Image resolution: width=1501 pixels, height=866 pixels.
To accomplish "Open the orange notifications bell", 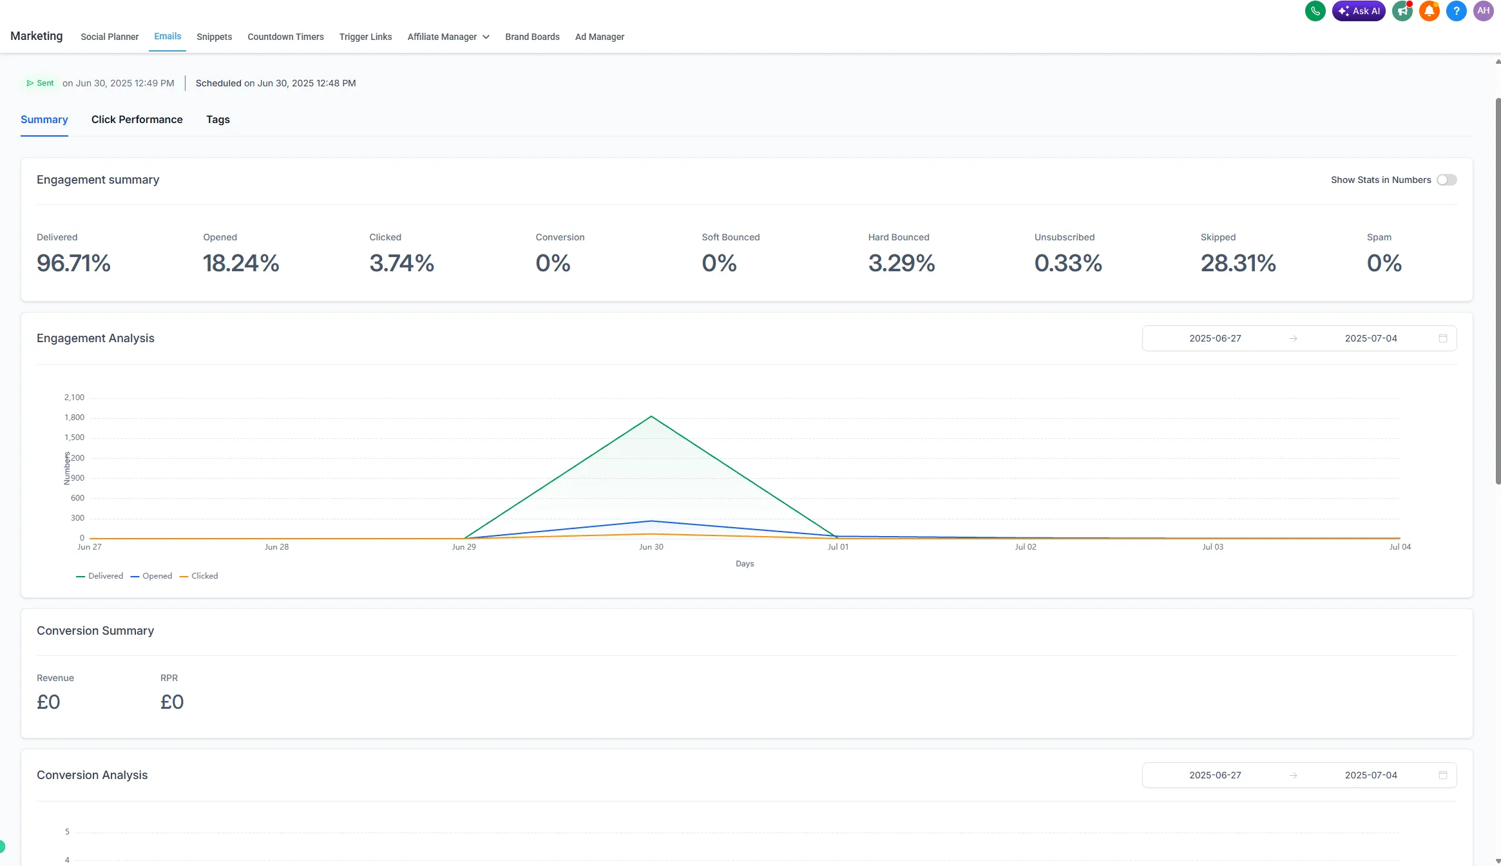I will click(1429, 11).
